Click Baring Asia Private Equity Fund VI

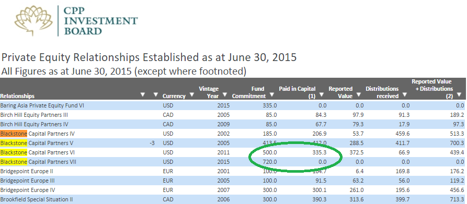[x=42, y=105]
